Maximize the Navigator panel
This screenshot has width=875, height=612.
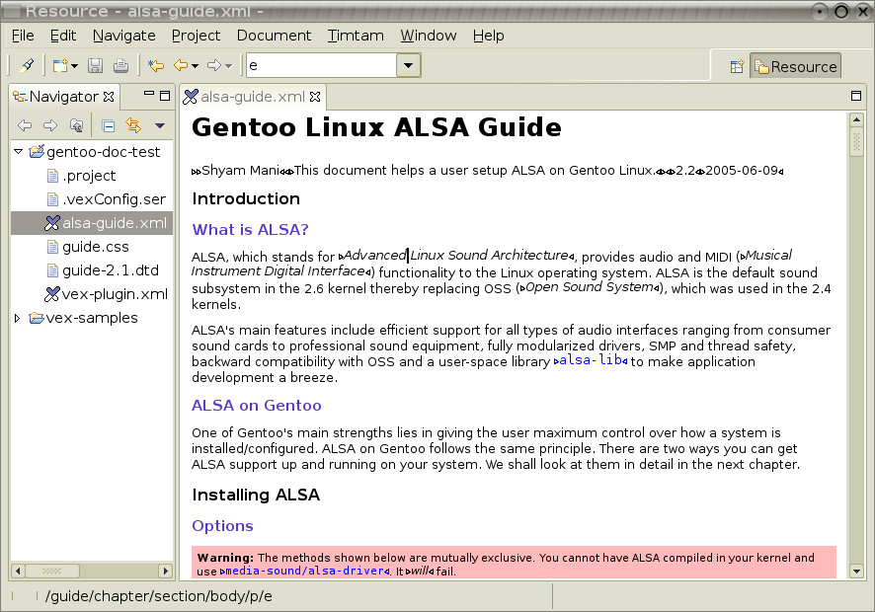[165, 96]
